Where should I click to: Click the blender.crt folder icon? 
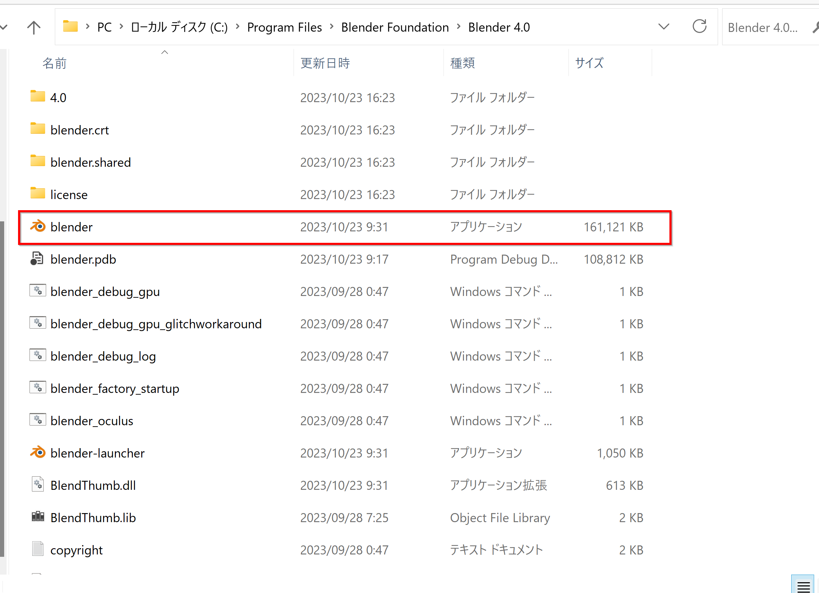tap(37, 129)
